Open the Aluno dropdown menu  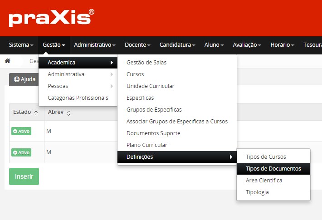pyautogui.click(x=214, y=45)
